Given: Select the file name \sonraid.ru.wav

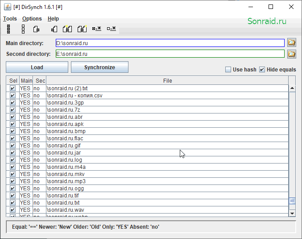Looking at the screenshot, I should [x=66, y=210].
